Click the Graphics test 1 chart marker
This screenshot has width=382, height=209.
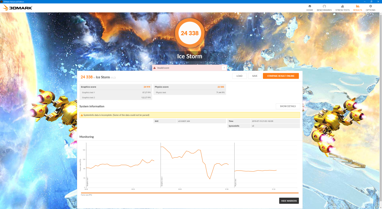87,182
